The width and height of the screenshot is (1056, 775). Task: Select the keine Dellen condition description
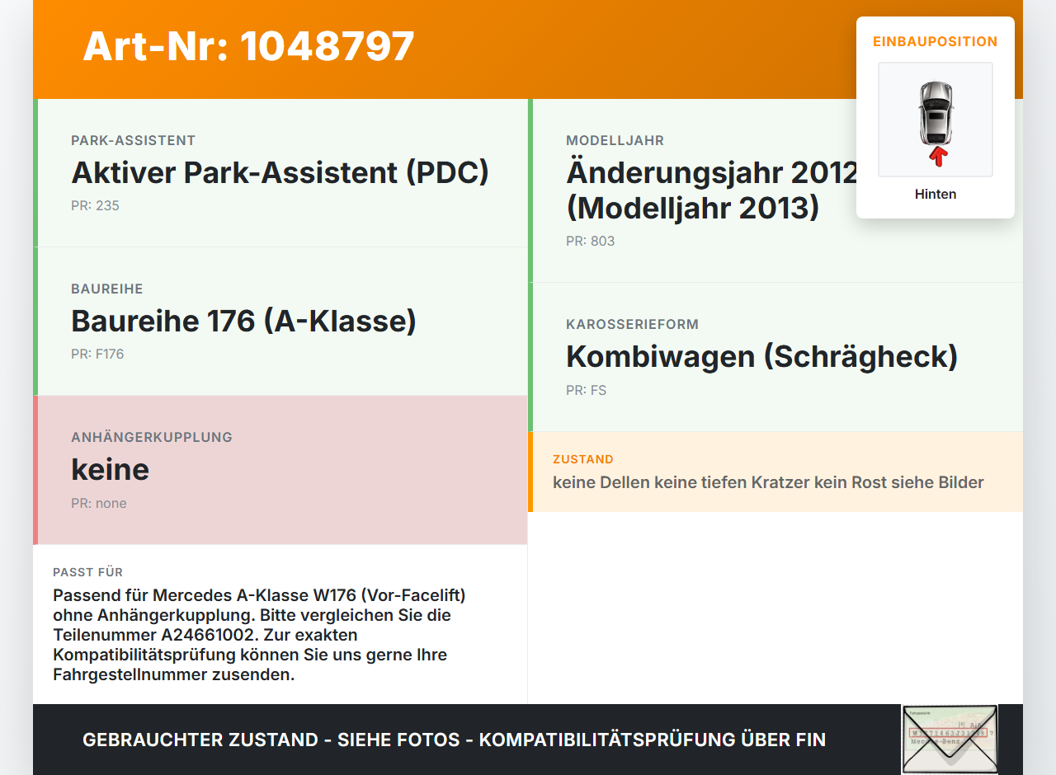[768, 482]
